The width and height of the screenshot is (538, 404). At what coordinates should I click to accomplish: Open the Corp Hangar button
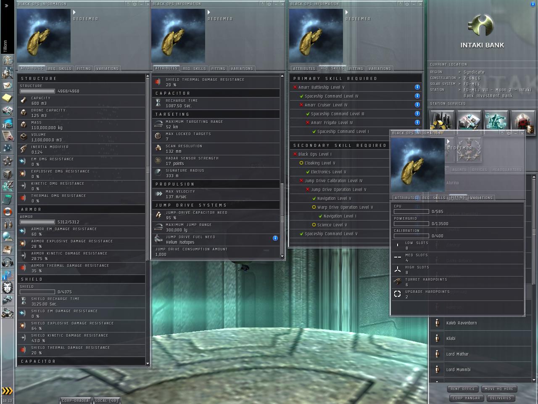coord(466,398)
